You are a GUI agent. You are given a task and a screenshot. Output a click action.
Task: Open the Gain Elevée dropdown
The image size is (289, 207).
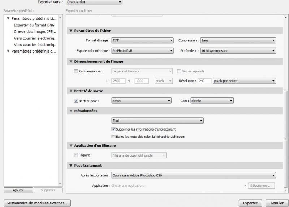pyautogui.click(x=212, y=101)
